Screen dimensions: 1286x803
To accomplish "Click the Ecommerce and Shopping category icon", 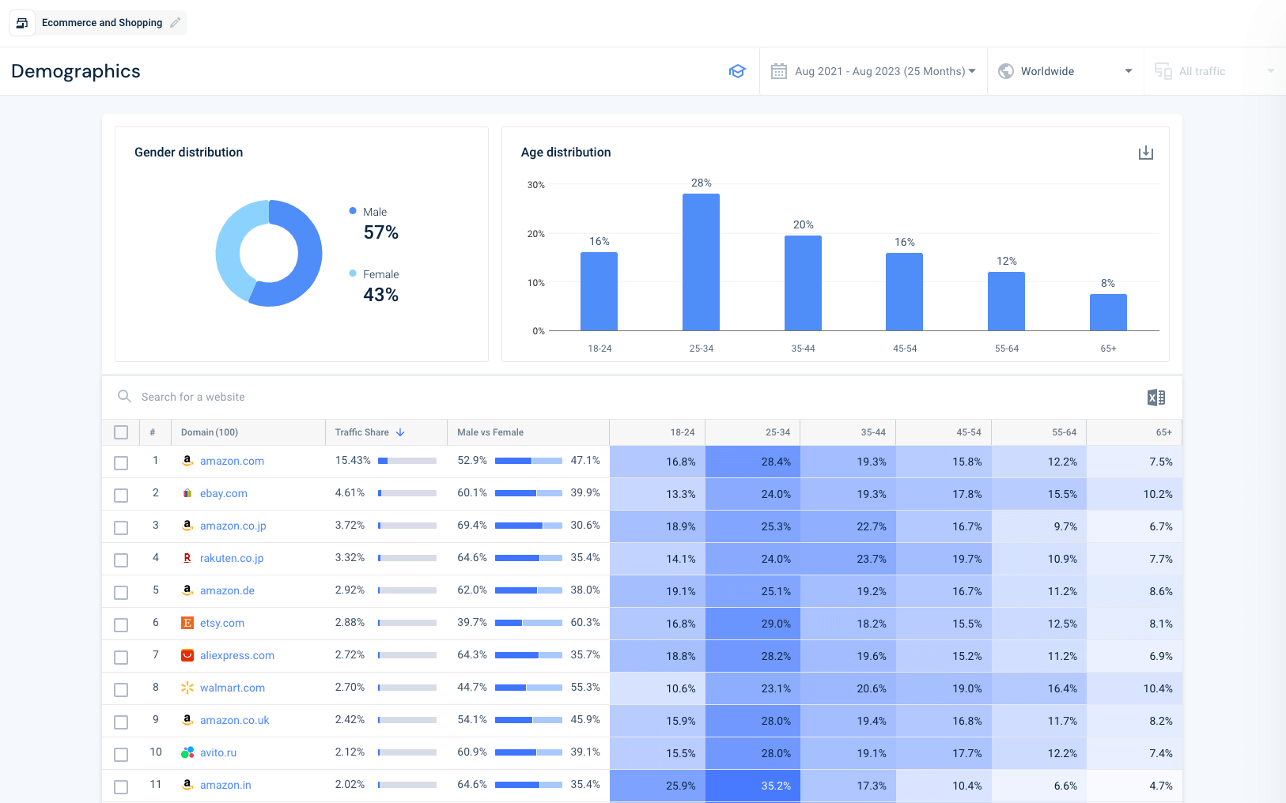I will pos(22,23).
